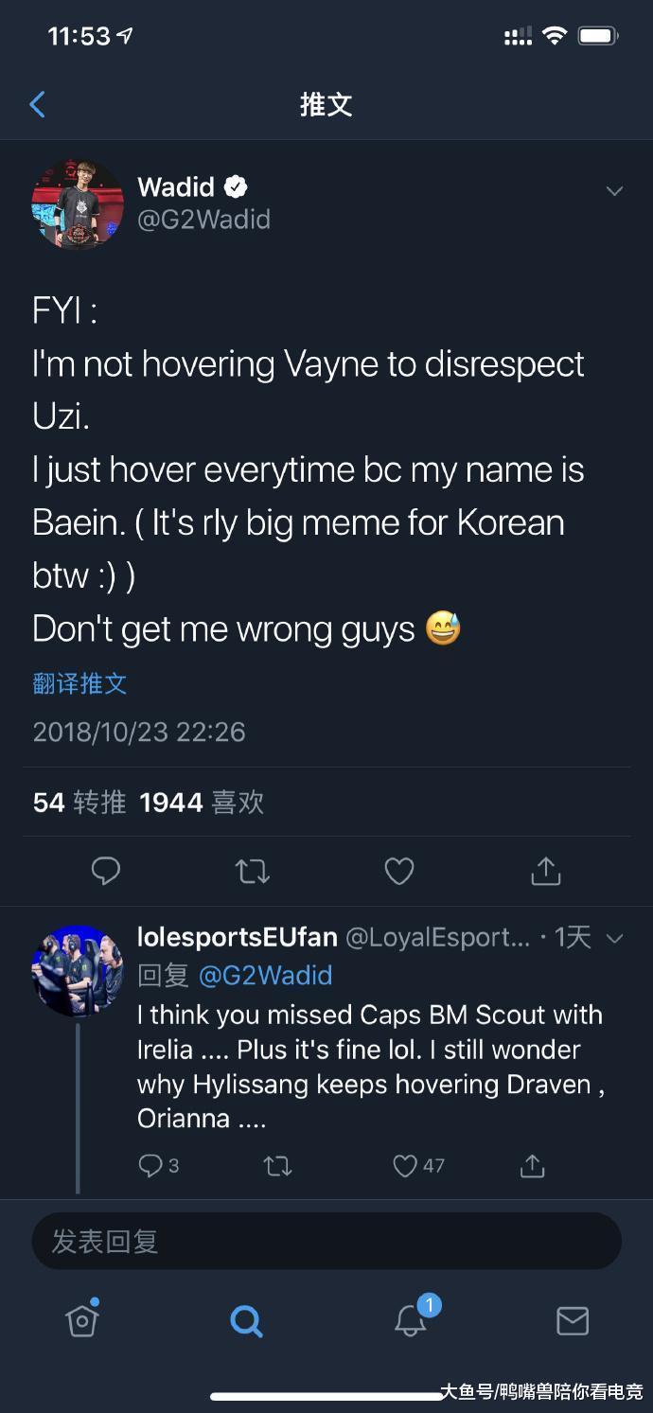653x1413 pixels.
Task: Like Wadid's main tweet
Action: (x=398, y=871)
